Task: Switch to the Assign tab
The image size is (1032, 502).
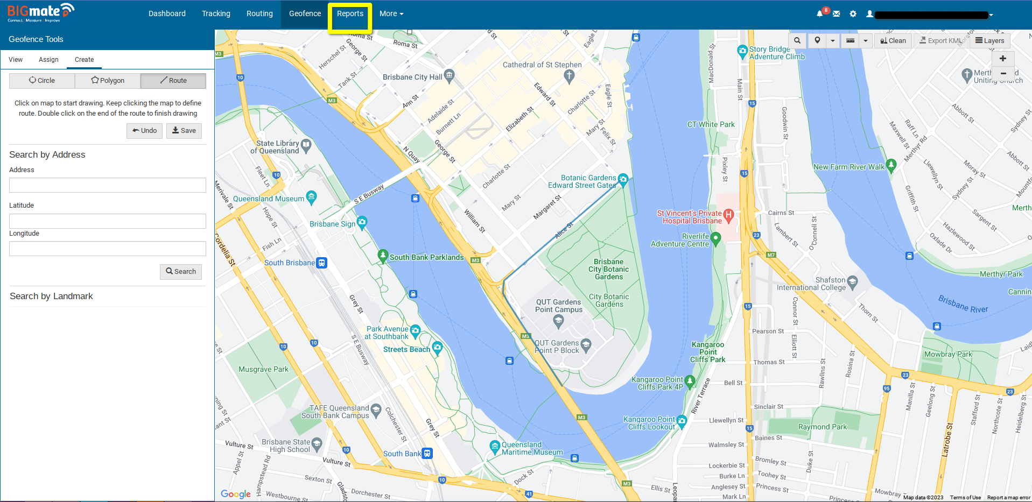Action: (48, 60)
